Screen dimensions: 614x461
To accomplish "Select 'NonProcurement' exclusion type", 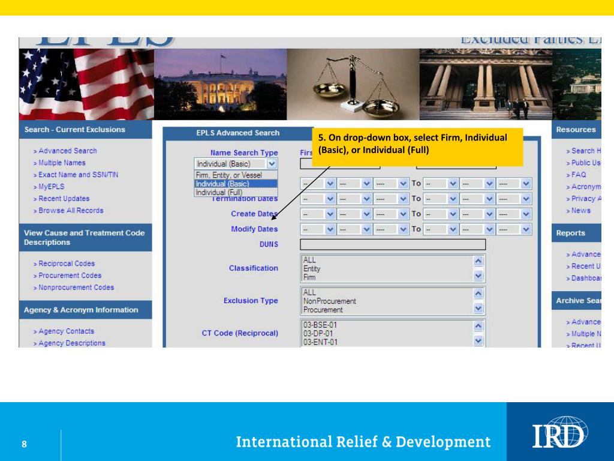I will click(x=329, y=301).
